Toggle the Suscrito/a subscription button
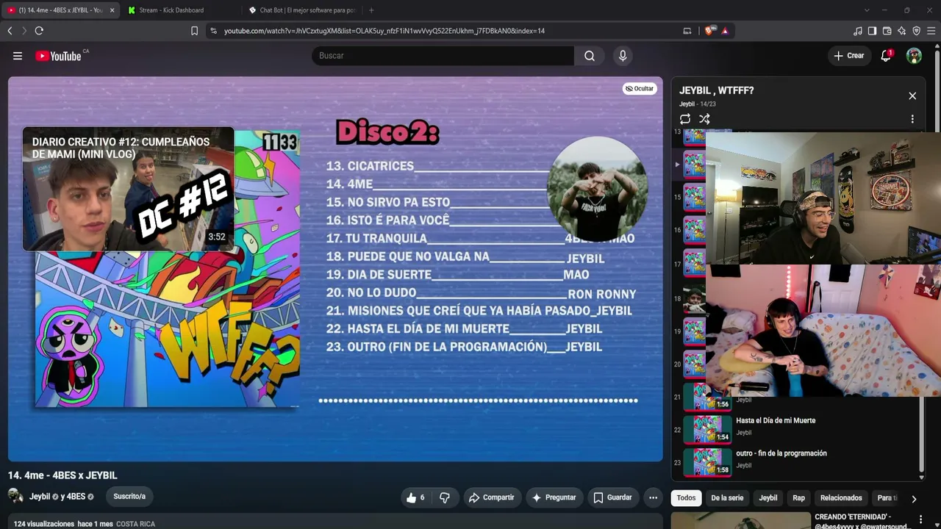 click(x=129, y=497)
